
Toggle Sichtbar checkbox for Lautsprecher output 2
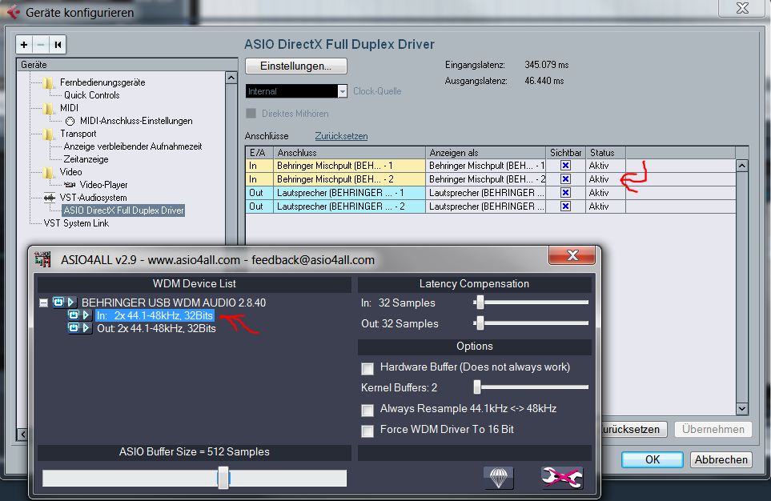click(x=565, y=206)
